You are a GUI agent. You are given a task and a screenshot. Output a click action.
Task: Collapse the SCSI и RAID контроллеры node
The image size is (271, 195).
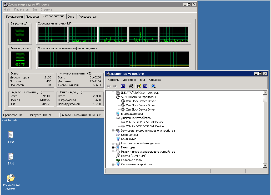[x=113, y=97]
